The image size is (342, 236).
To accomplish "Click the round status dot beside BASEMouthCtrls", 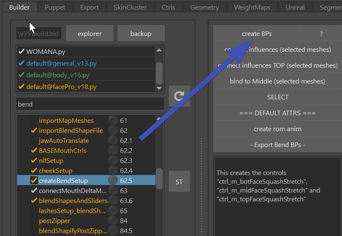I will 113,150.
